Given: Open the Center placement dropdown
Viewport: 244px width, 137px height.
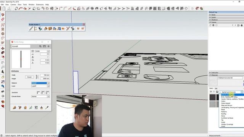Looking at the screenshot, I should (42, 51).
